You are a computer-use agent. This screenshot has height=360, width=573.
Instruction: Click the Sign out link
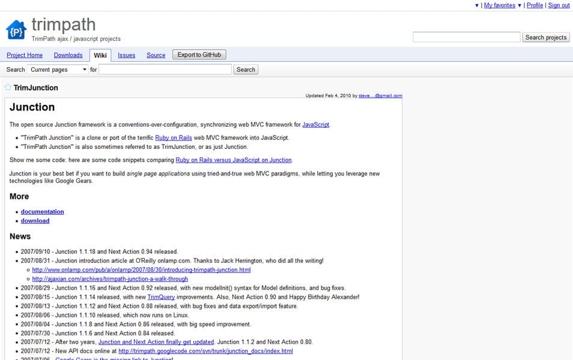tap(559, 5)
